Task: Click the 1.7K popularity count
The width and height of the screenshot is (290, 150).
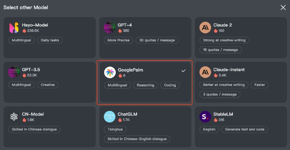Action: pos(126,120)
